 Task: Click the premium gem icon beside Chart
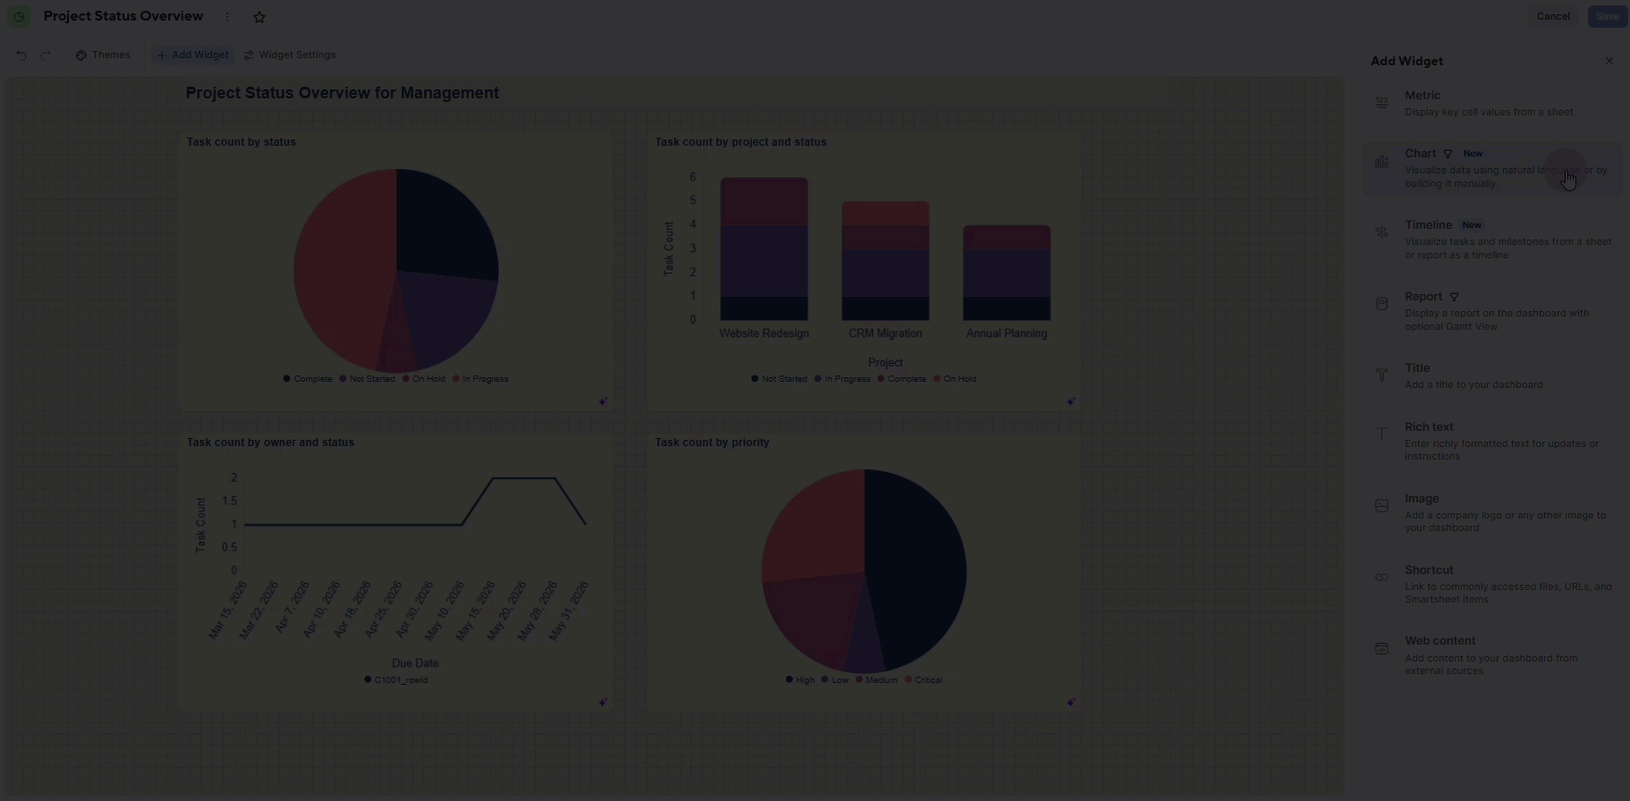click(1447, 154)
